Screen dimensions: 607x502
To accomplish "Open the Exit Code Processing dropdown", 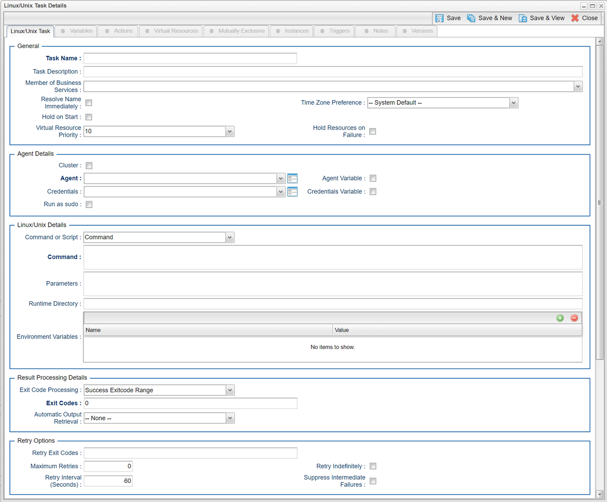I will [229, 390].
